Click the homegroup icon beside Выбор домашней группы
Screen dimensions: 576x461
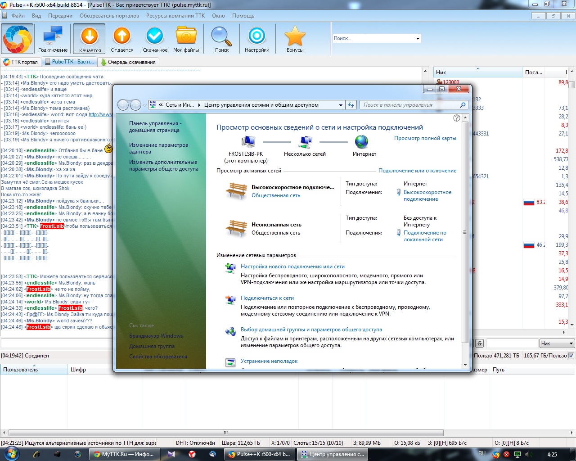coord(231,332)
